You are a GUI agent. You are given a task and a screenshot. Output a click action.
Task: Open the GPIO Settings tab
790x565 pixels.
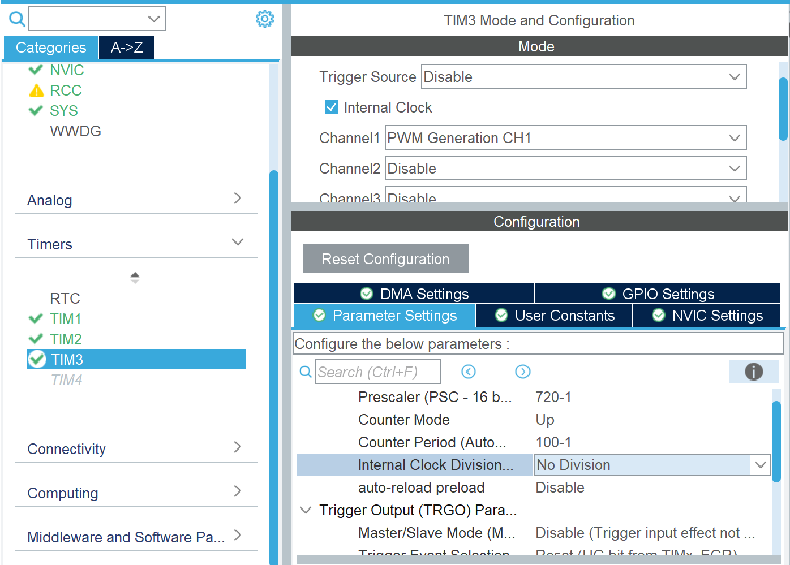658,294
